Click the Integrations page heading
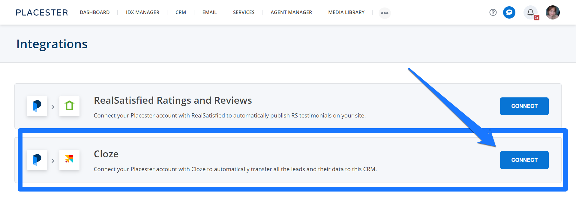The width and height of the screenshot is (576, 217). (x=52, y=44)
